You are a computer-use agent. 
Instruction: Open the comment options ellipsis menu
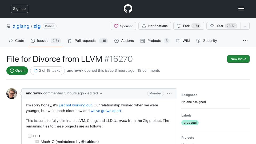click(169, 93)
